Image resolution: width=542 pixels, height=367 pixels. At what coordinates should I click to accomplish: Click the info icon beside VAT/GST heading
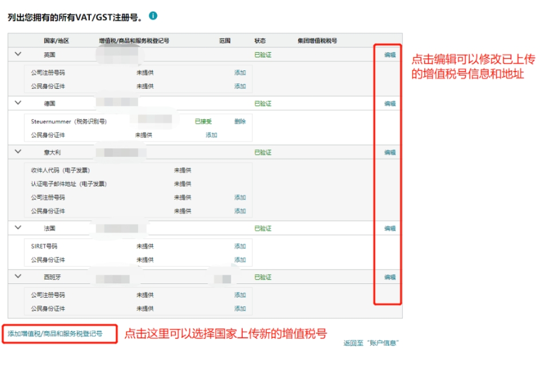153,16
